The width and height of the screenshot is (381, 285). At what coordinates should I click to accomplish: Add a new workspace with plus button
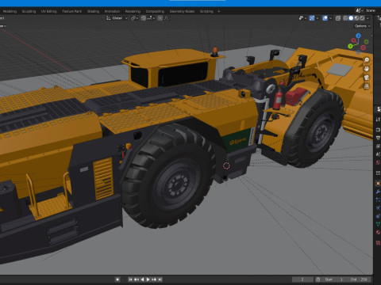tap(218, 11)
